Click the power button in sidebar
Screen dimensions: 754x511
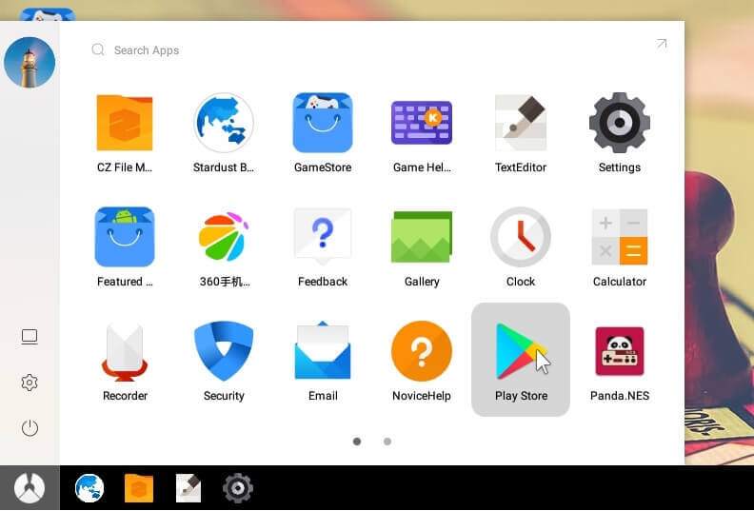(30, 428)
